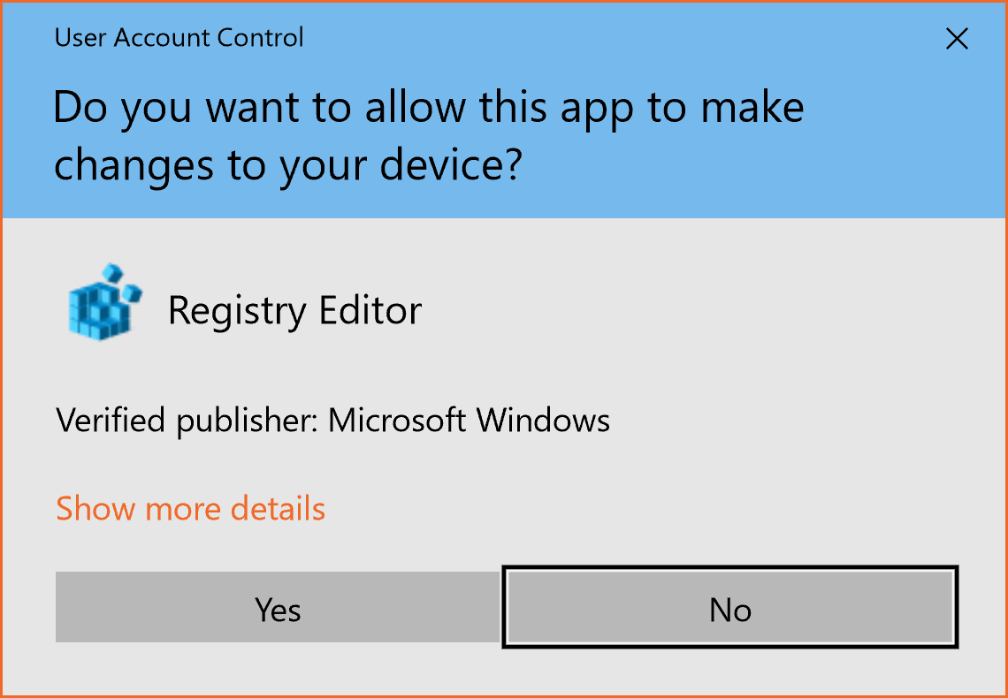Dismiss the prompt with the X icon
Viewport: 1008px width, 698px height.
(957, 39)
